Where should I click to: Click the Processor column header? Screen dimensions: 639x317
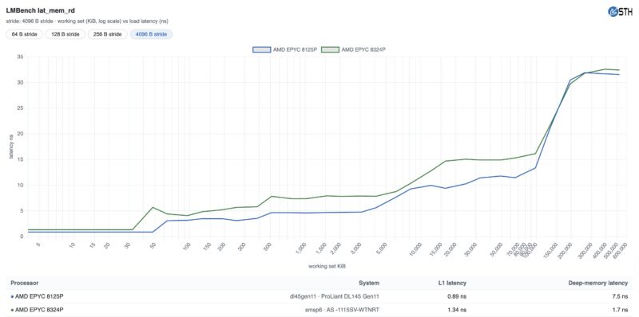point(25,283)
